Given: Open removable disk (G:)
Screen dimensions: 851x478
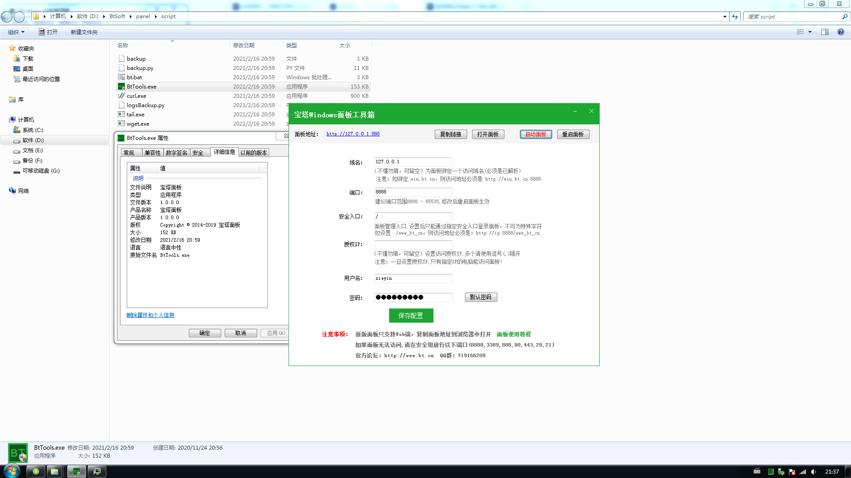Looking at the screenshot, I should tap(41, 171).
